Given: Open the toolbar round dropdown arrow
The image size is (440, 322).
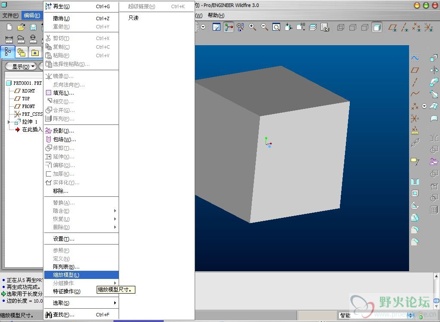Looking at the screenshot, I should (x=203, y=27).
